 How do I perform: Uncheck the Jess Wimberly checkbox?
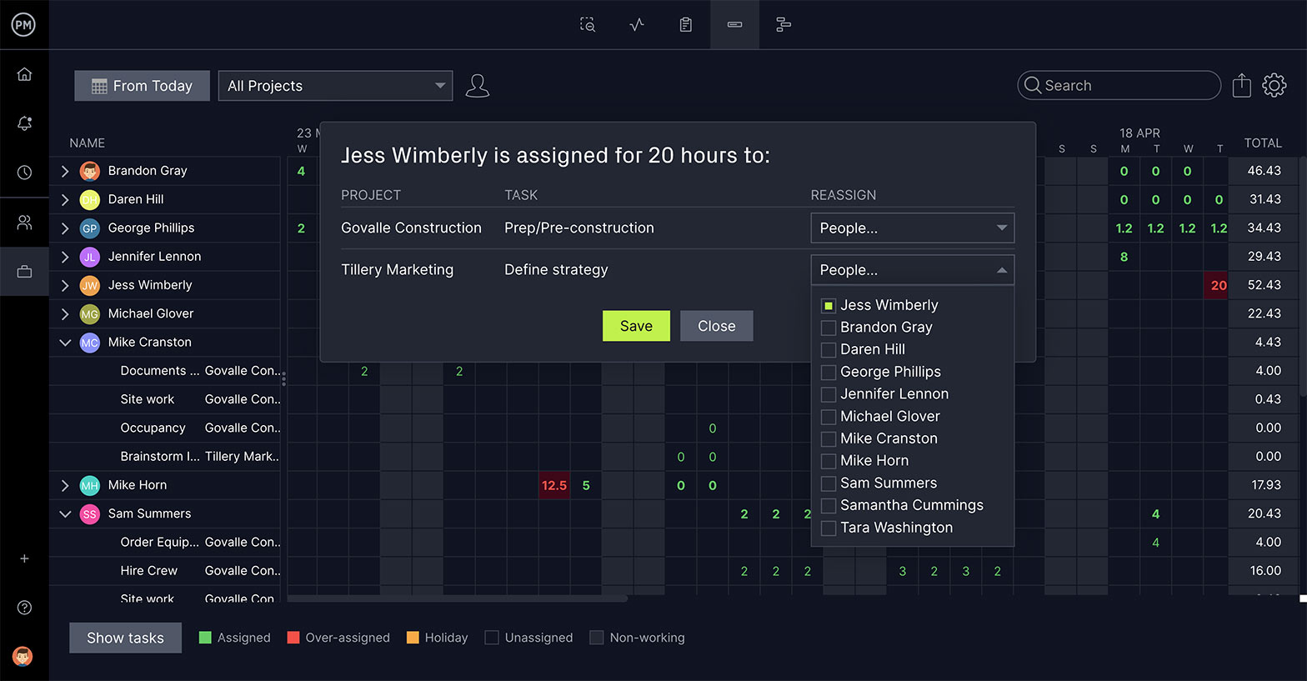[x=829, y=306]
